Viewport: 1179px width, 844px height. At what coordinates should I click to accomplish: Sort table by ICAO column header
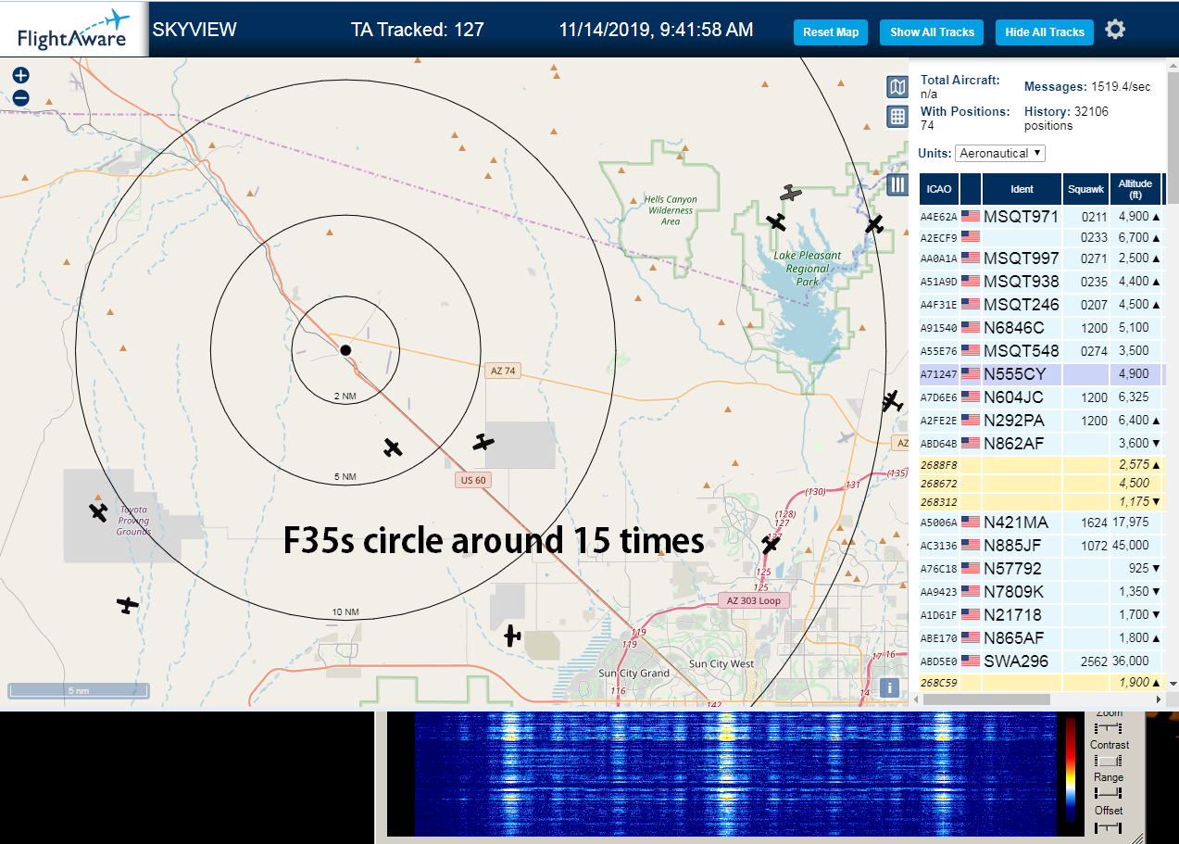coord(939,189)
